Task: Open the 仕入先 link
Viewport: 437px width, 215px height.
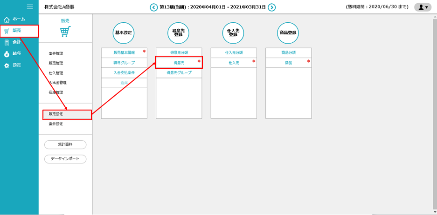Action: 234,62
